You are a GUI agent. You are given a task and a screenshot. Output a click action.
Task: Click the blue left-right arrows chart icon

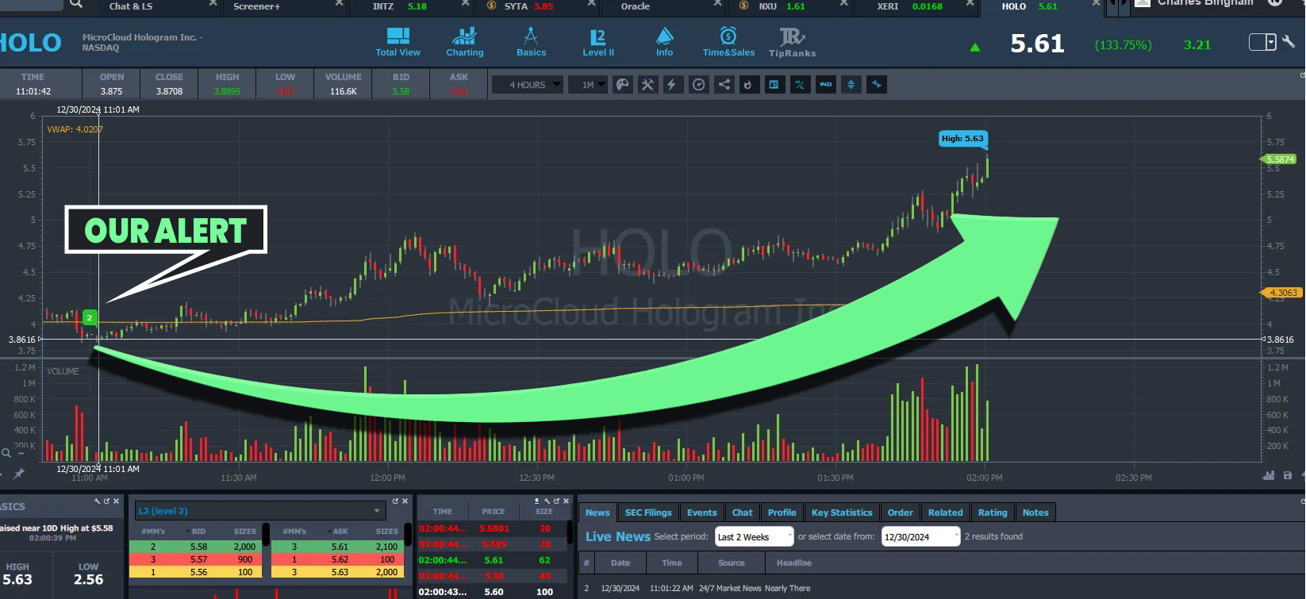click(877, 85)
